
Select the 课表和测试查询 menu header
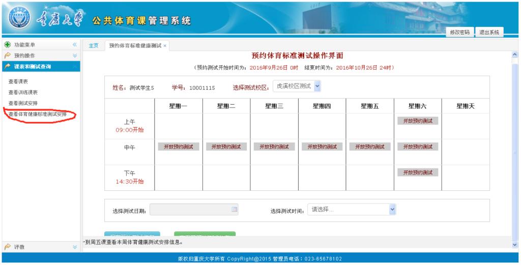(33, 67)
